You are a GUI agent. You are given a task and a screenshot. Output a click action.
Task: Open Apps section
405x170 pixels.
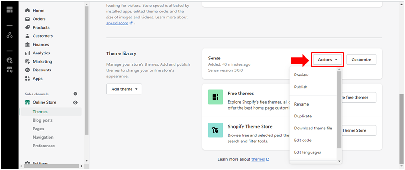37,78
